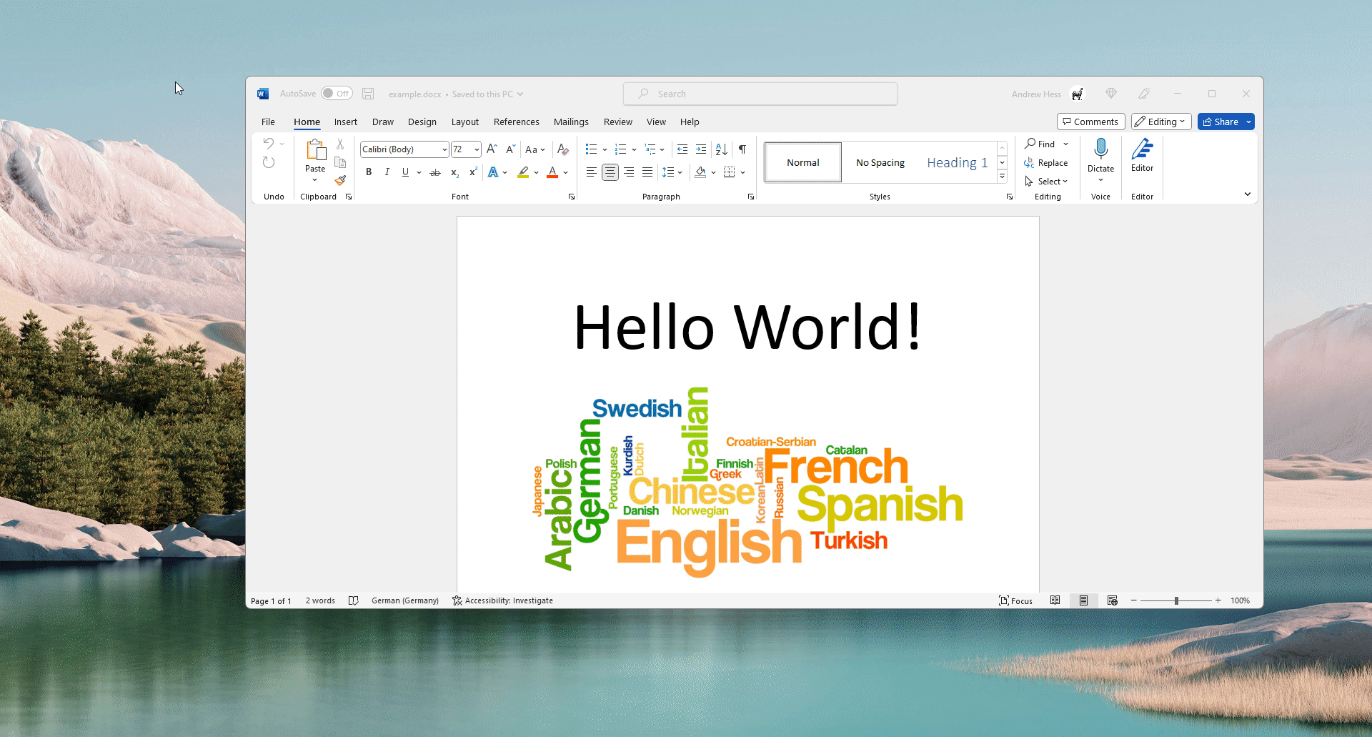Click the Accessibility Investigate status icon
This screenshot has width=1372, height=737.
457,600
